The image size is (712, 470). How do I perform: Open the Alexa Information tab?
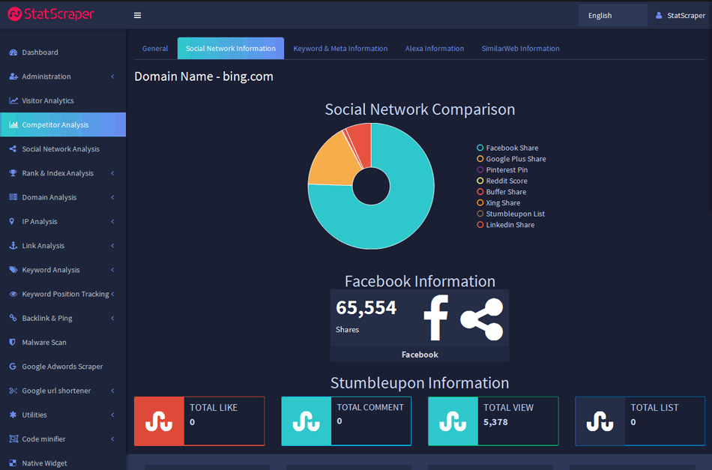435,48
